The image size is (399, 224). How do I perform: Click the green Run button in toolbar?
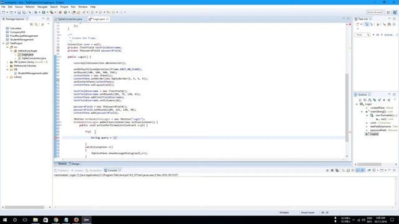tap(44, 12)
